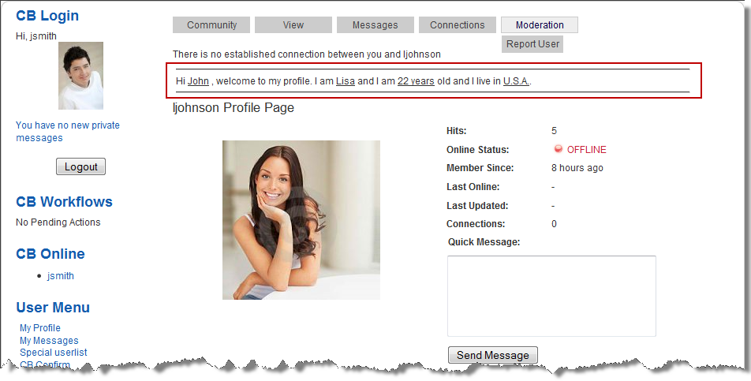The height and width of the screenshot is (381, 751).
Task: Click the underlined name Lisa in the greeting
Action: click(x=345, y=81)
